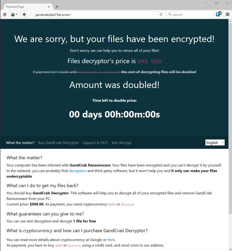
Task: Open Buy GandCrab Decryptor tab
Action: pyautogui.click(x=58, y=143)
